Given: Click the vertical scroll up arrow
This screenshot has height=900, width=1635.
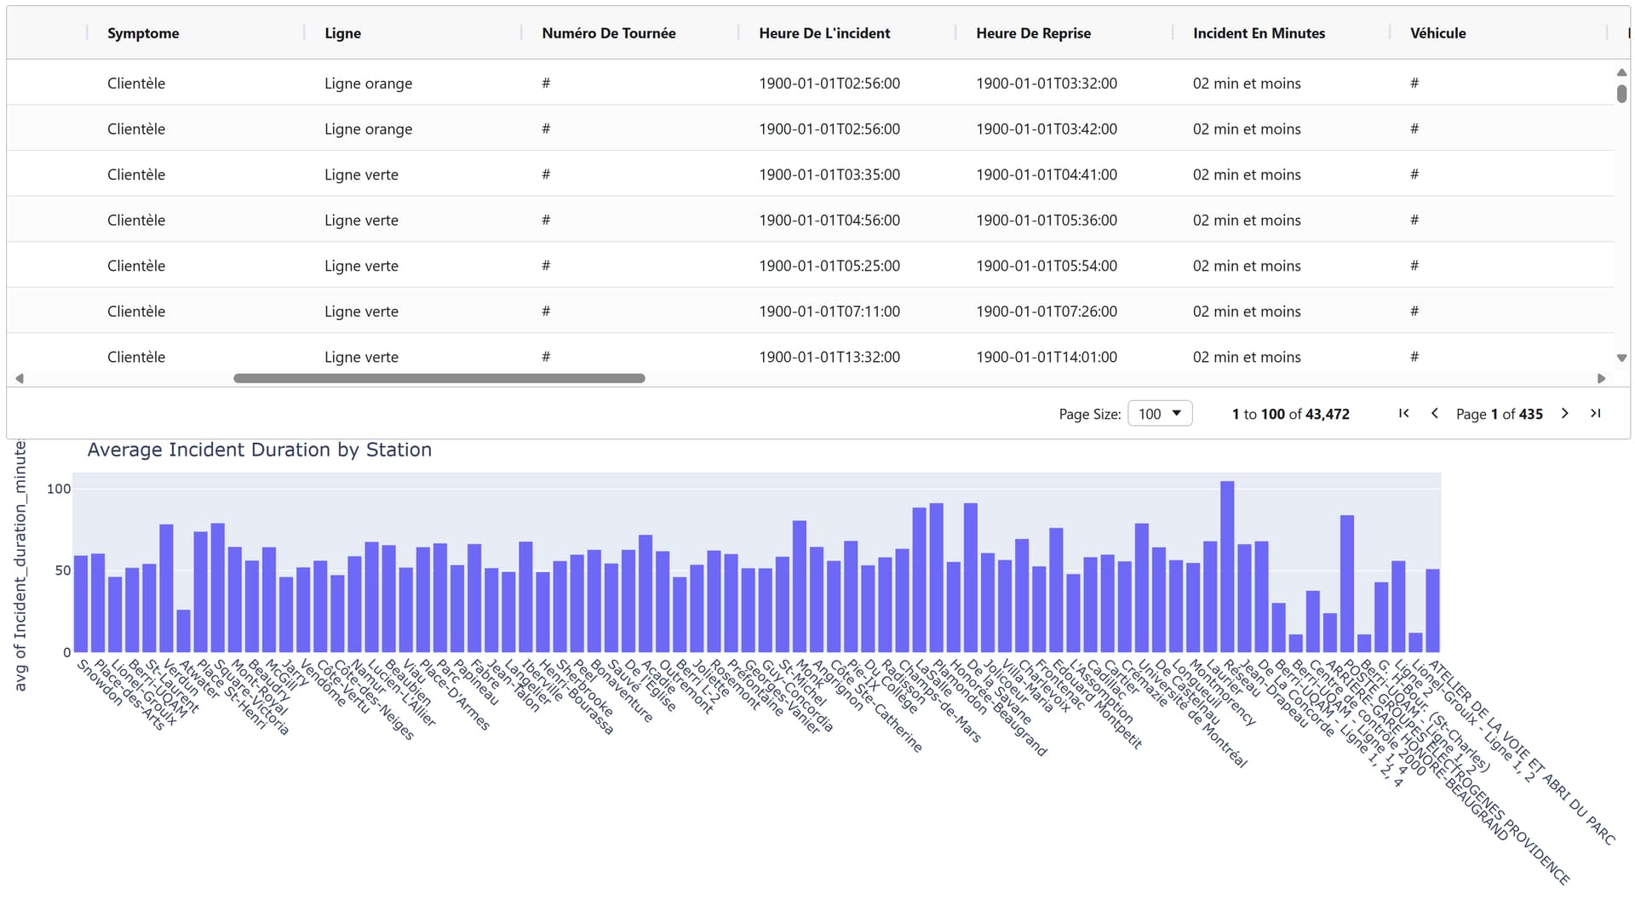Looking at the screenshot, I should 1622,72.
